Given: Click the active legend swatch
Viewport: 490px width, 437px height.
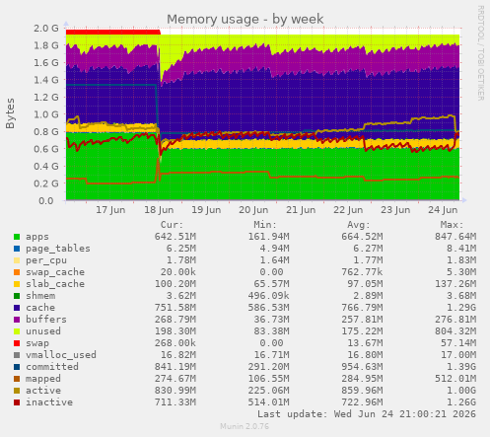Looking at the screenshot, I should (17, 391).
